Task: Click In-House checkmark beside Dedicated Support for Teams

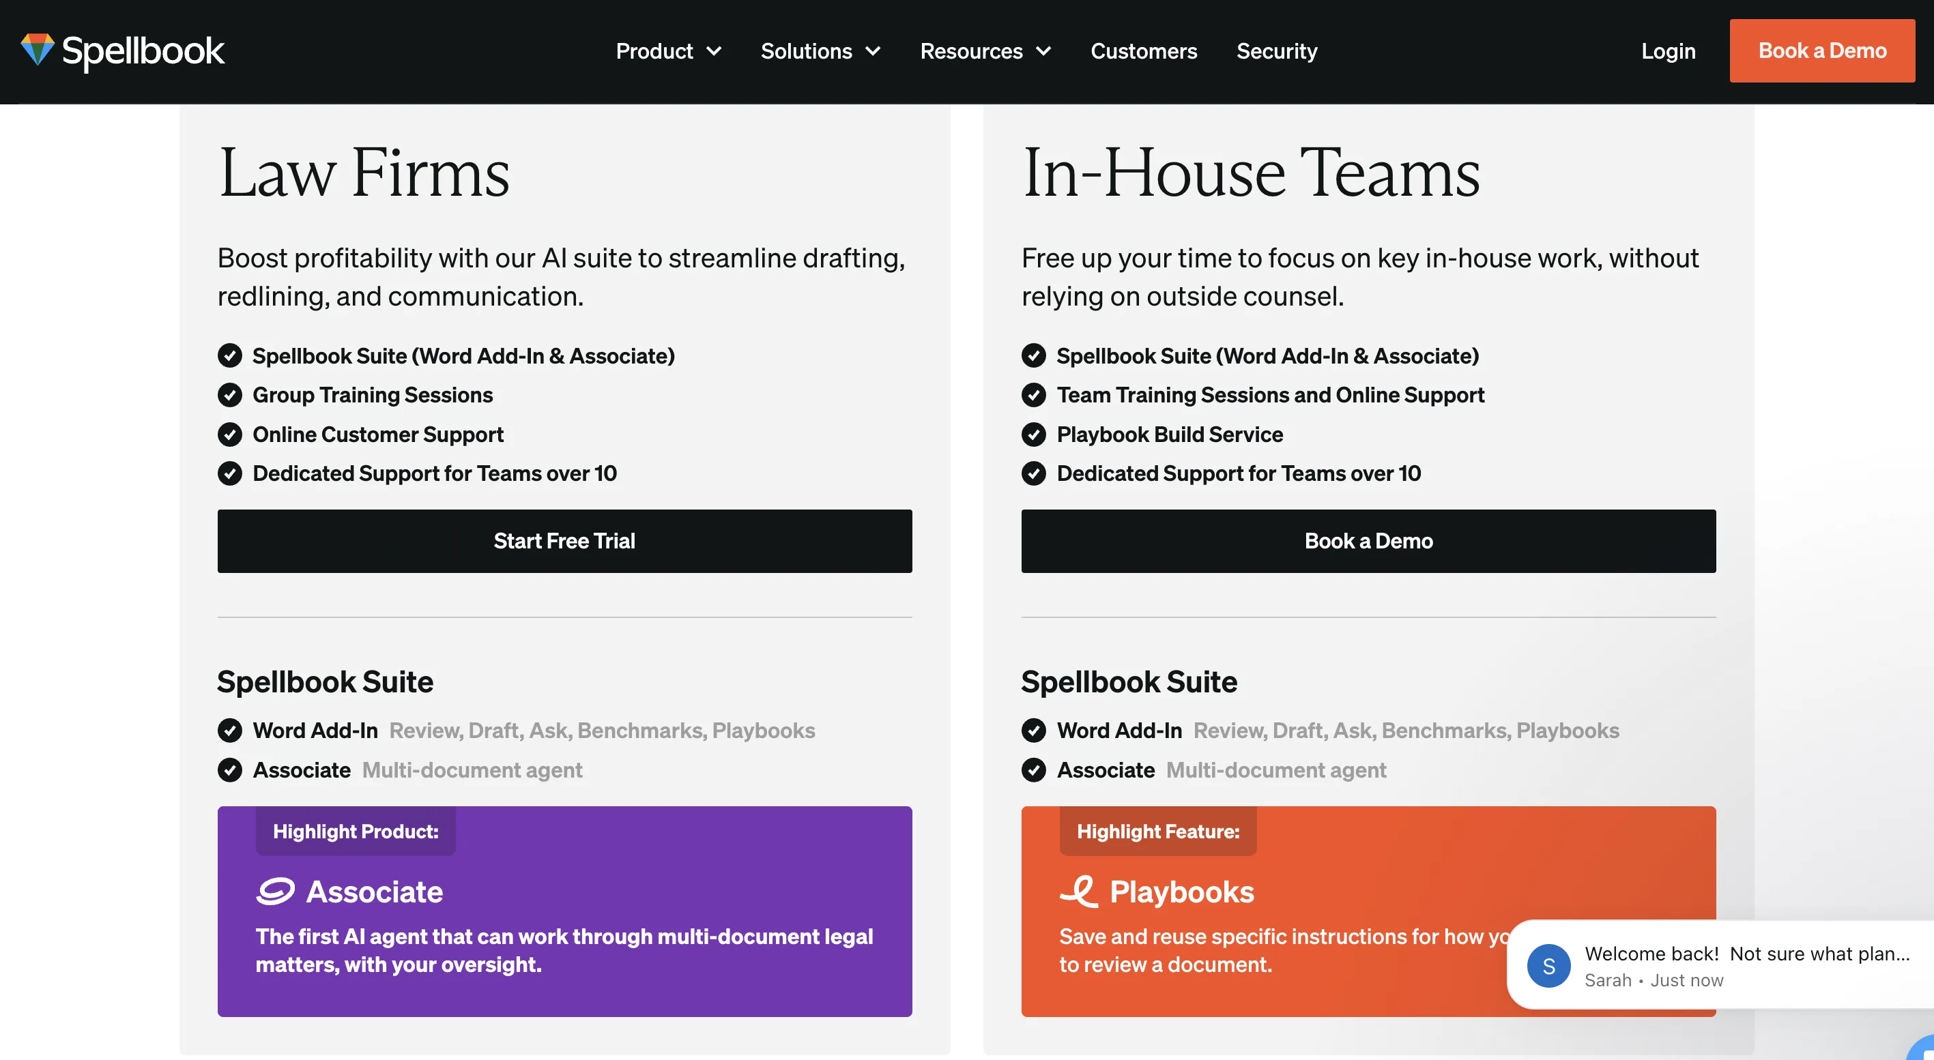Action: (1033, 473)
